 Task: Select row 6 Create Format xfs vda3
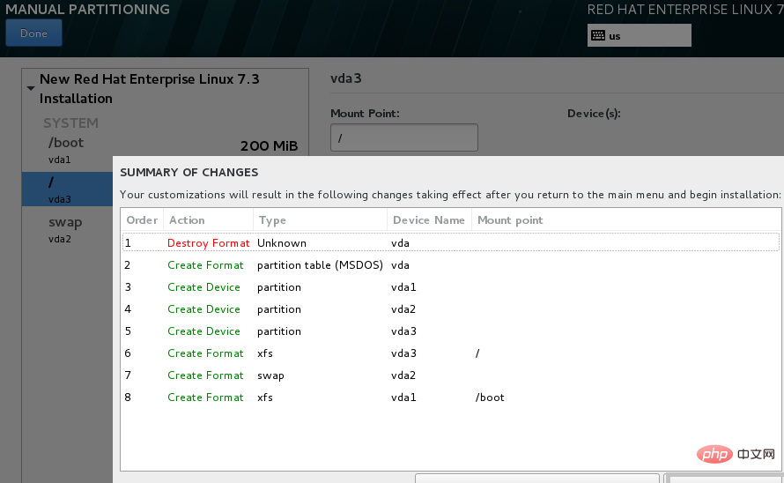pos(450,353)
